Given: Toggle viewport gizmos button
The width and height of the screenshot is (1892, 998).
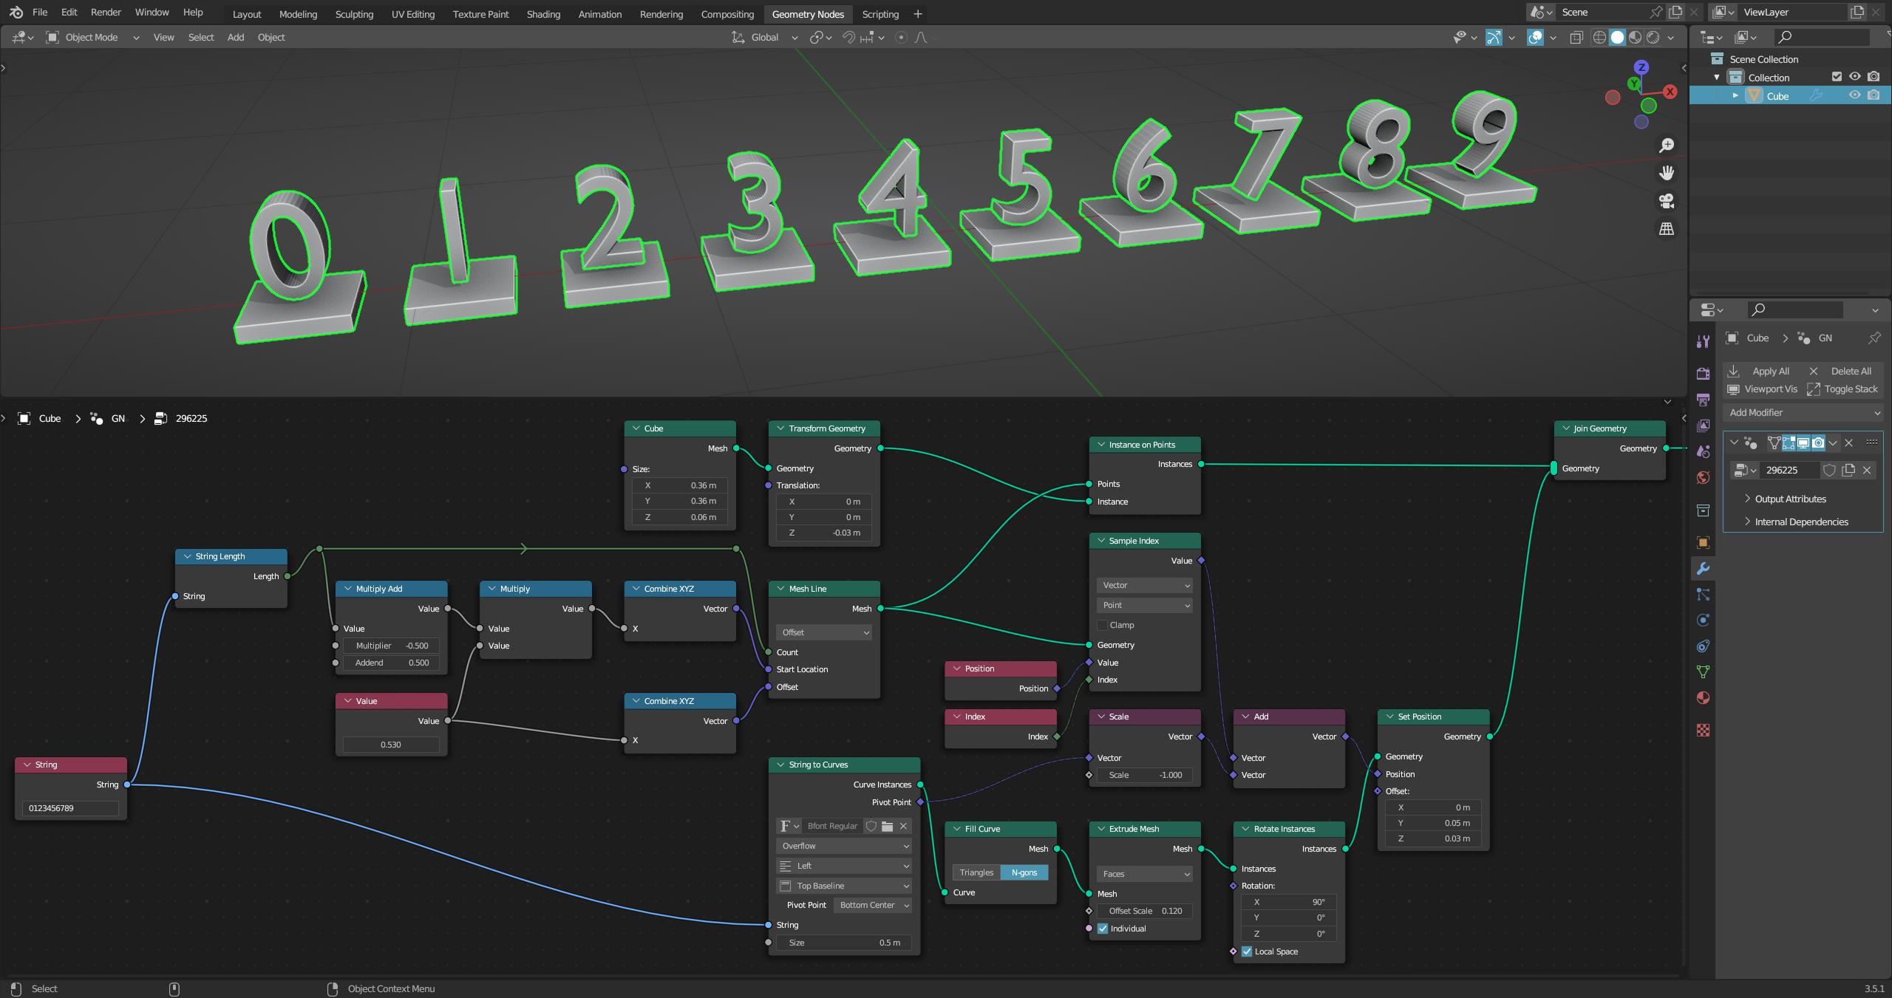Looking at the screenshot, I should (1494, 37).
